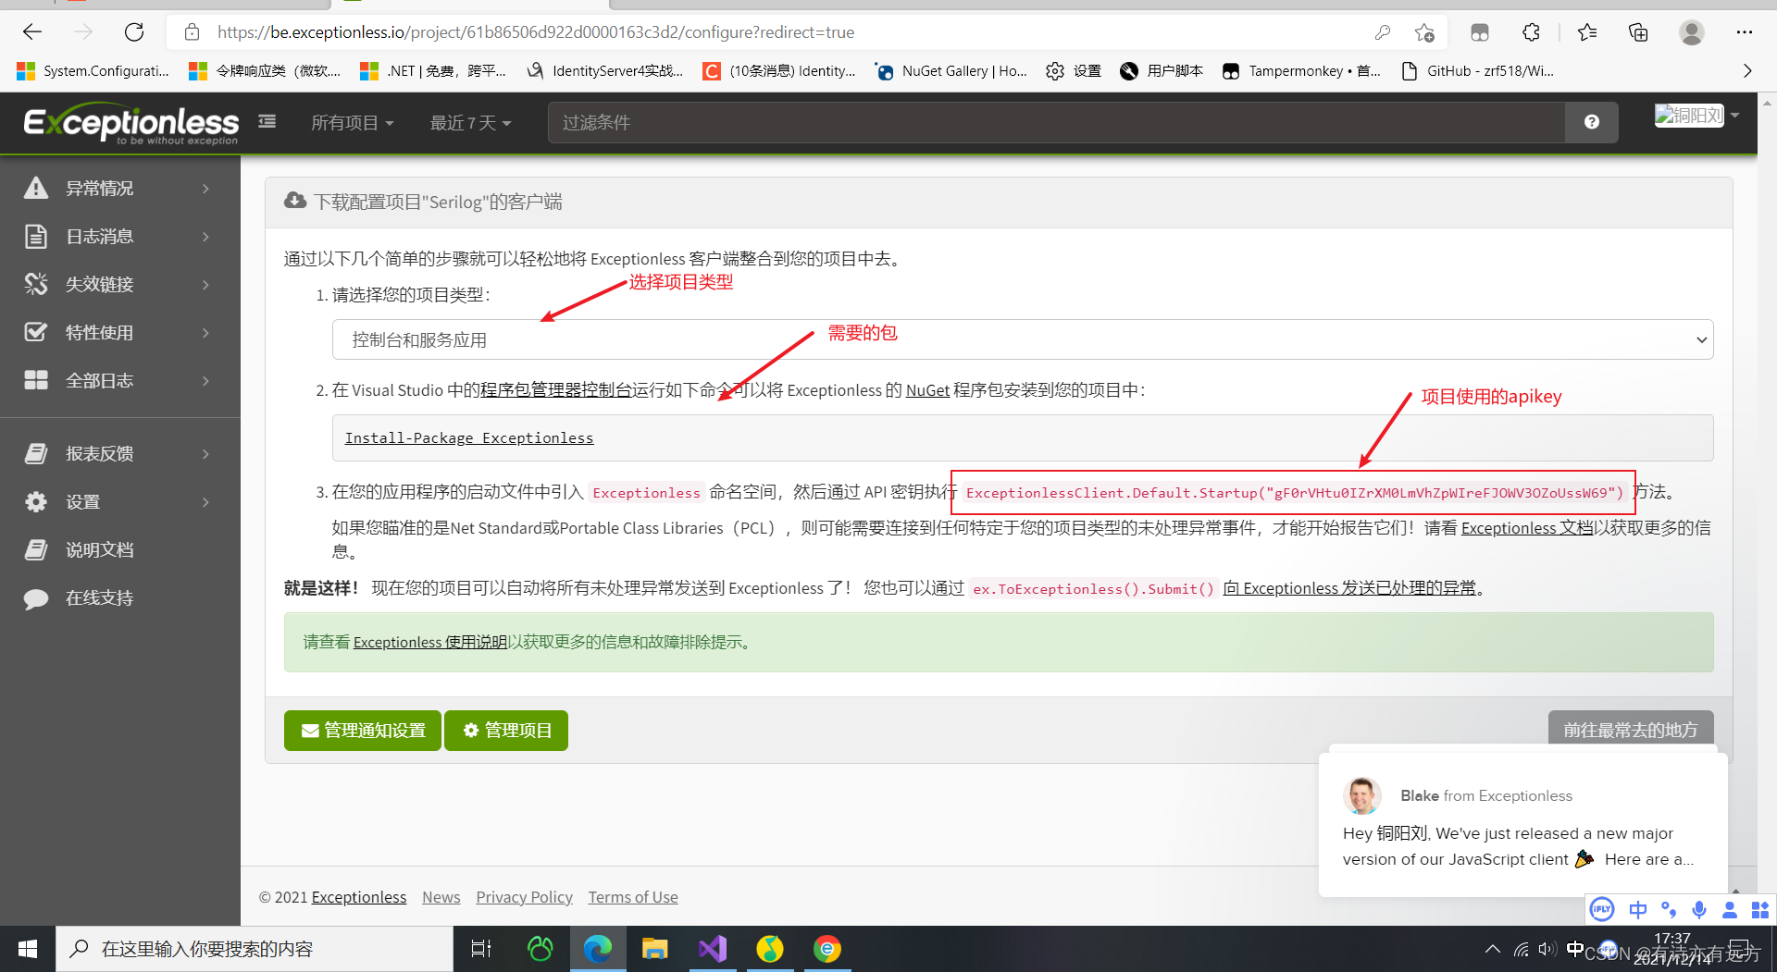The height and width of the screenshot is (972, 1777).
Task: Click the help question mark icon
Action: [x=1591, y=121]
